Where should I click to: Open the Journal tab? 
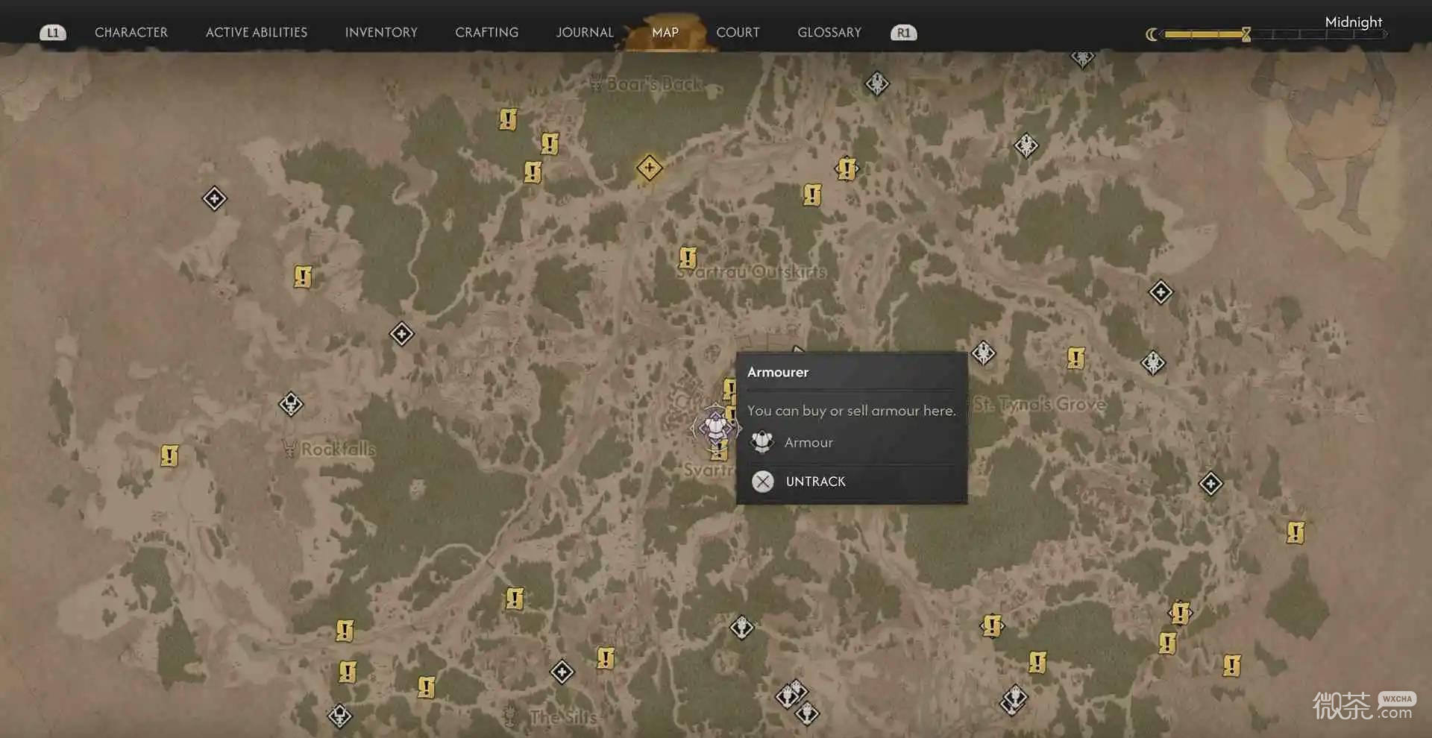[x=585, y=33]
